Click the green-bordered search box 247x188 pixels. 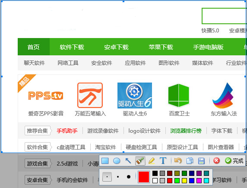click(224, 16)
